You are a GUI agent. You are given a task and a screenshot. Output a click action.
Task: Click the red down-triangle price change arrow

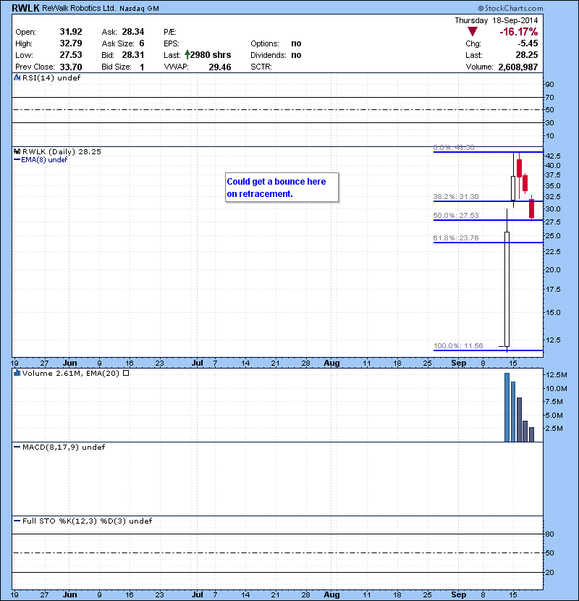pos(472,33)
